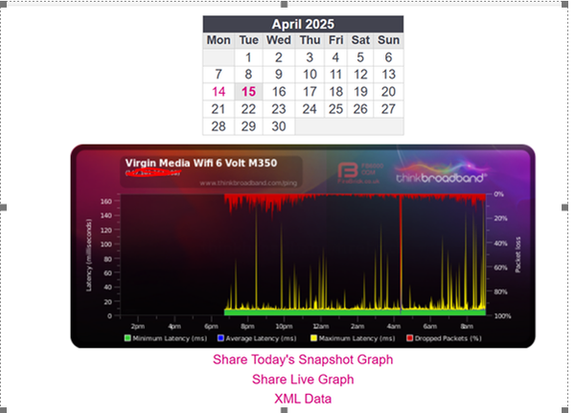Click the www.thinkbroadband.com/ping URL text
575x413 pixels.
[x=248, y=183]
